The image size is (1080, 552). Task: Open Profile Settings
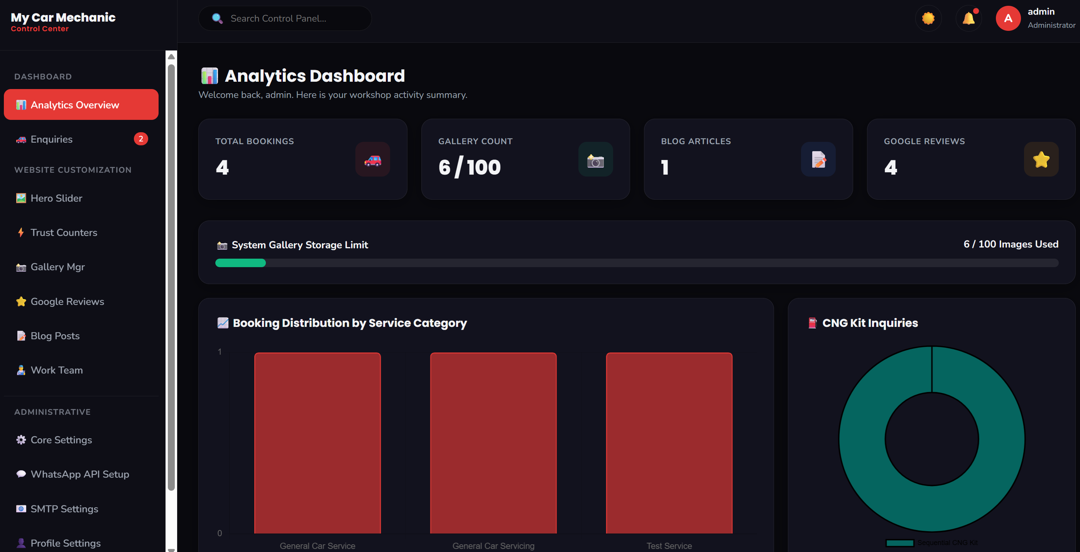click(81, 543)
